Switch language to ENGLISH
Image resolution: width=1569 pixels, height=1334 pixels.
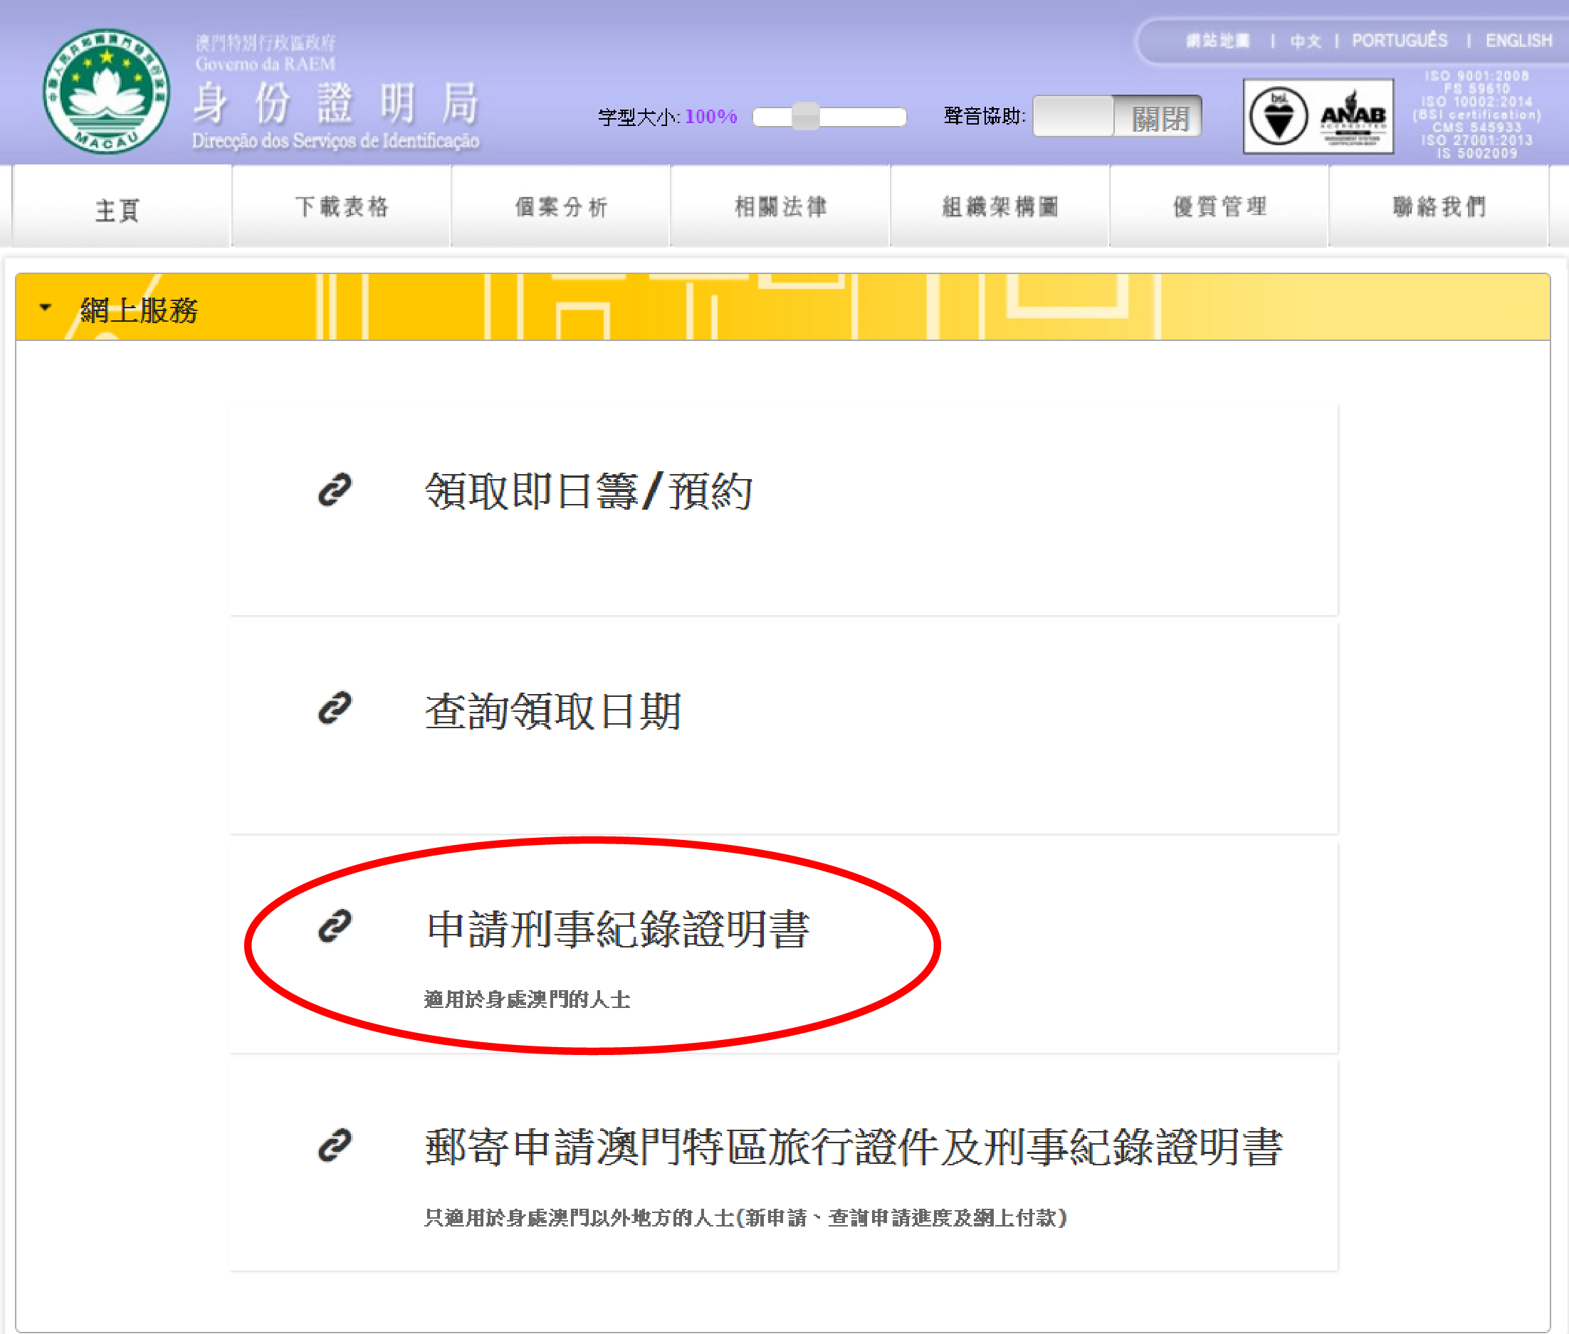coord(1518,41)
